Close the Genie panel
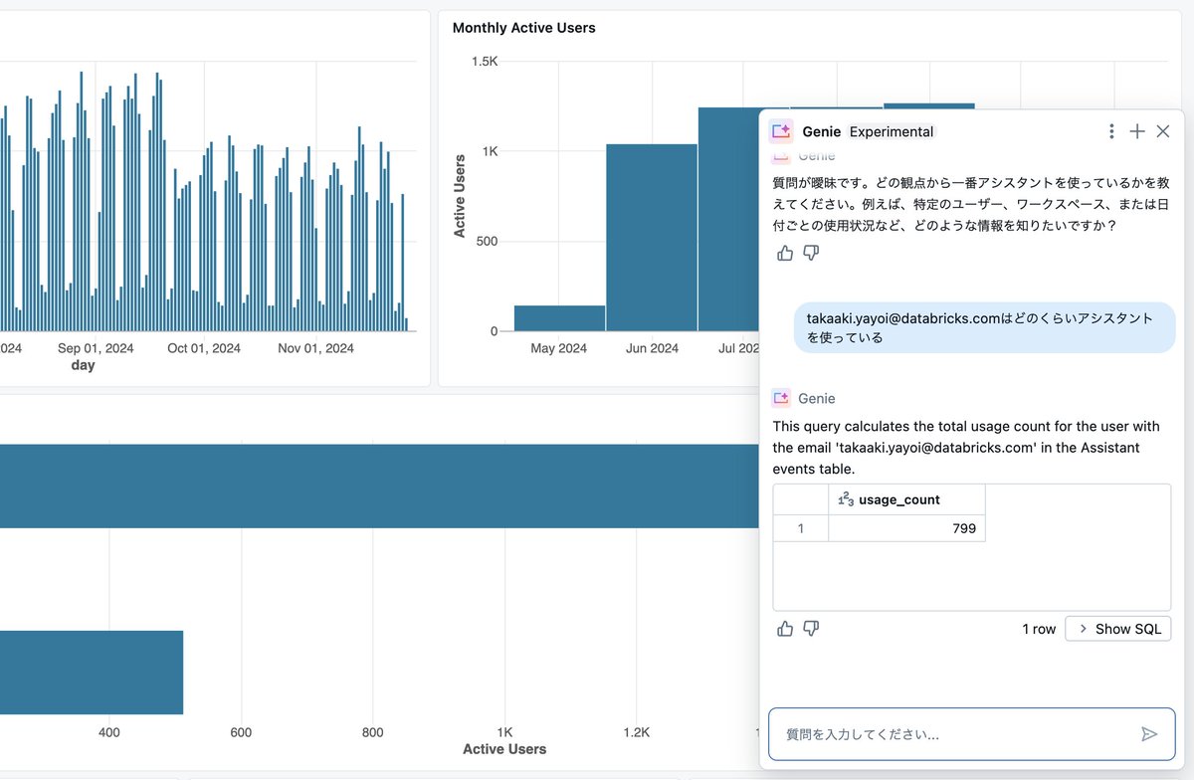The image size is (1194, 780). [1162, 131]
